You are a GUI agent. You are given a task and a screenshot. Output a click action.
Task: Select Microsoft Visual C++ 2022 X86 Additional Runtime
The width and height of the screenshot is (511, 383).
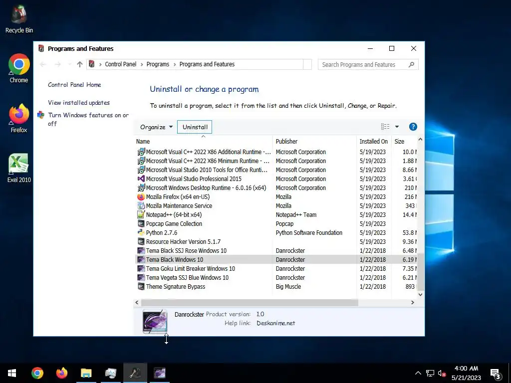[x=275, y=152]
